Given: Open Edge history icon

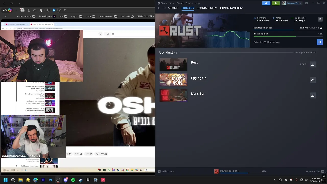Looking at the screenshot, I should click(x=35, y=10).
